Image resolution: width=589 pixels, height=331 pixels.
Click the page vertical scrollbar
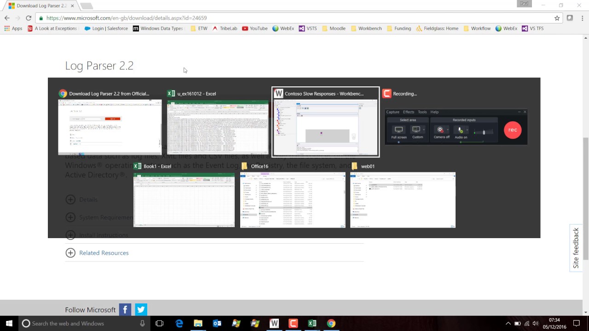point(586,175)
